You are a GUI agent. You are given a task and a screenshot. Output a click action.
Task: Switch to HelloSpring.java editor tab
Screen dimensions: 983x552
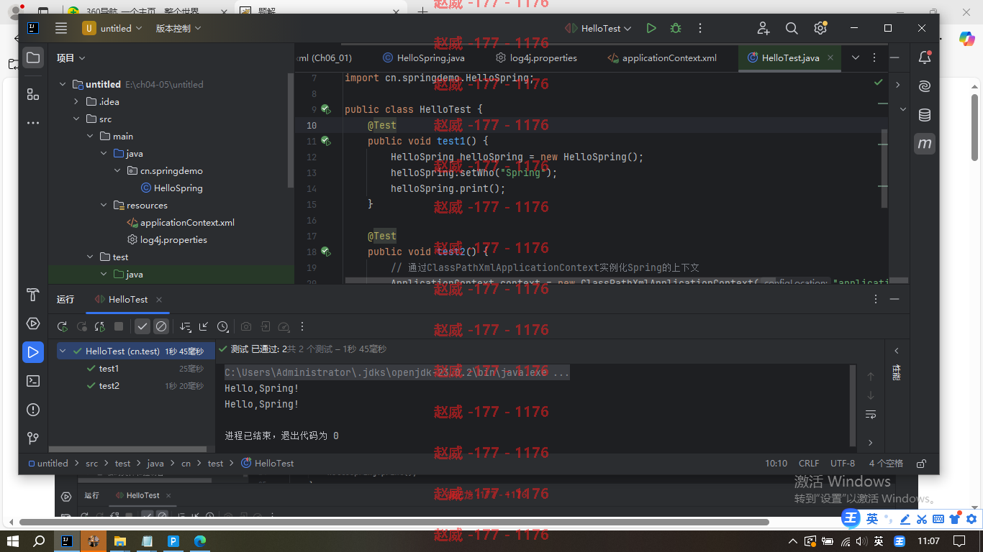pos(424,57)
